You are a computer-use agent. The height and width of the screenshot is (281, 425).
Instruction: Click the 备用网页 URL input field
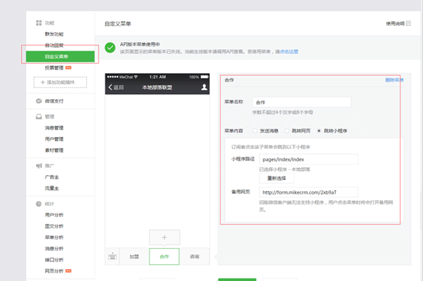point(308,192)
